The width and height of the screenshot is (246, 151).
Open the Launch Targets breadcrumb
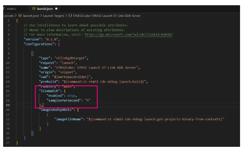54,16
